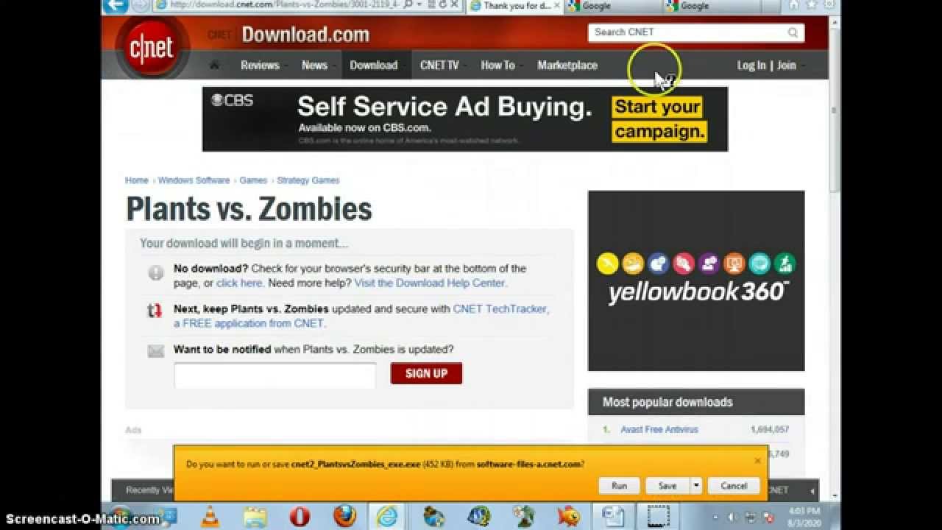The height and width of the screenshot is (530, 942).
Task: Open the News menu item
Action: [x=314, y=66]
